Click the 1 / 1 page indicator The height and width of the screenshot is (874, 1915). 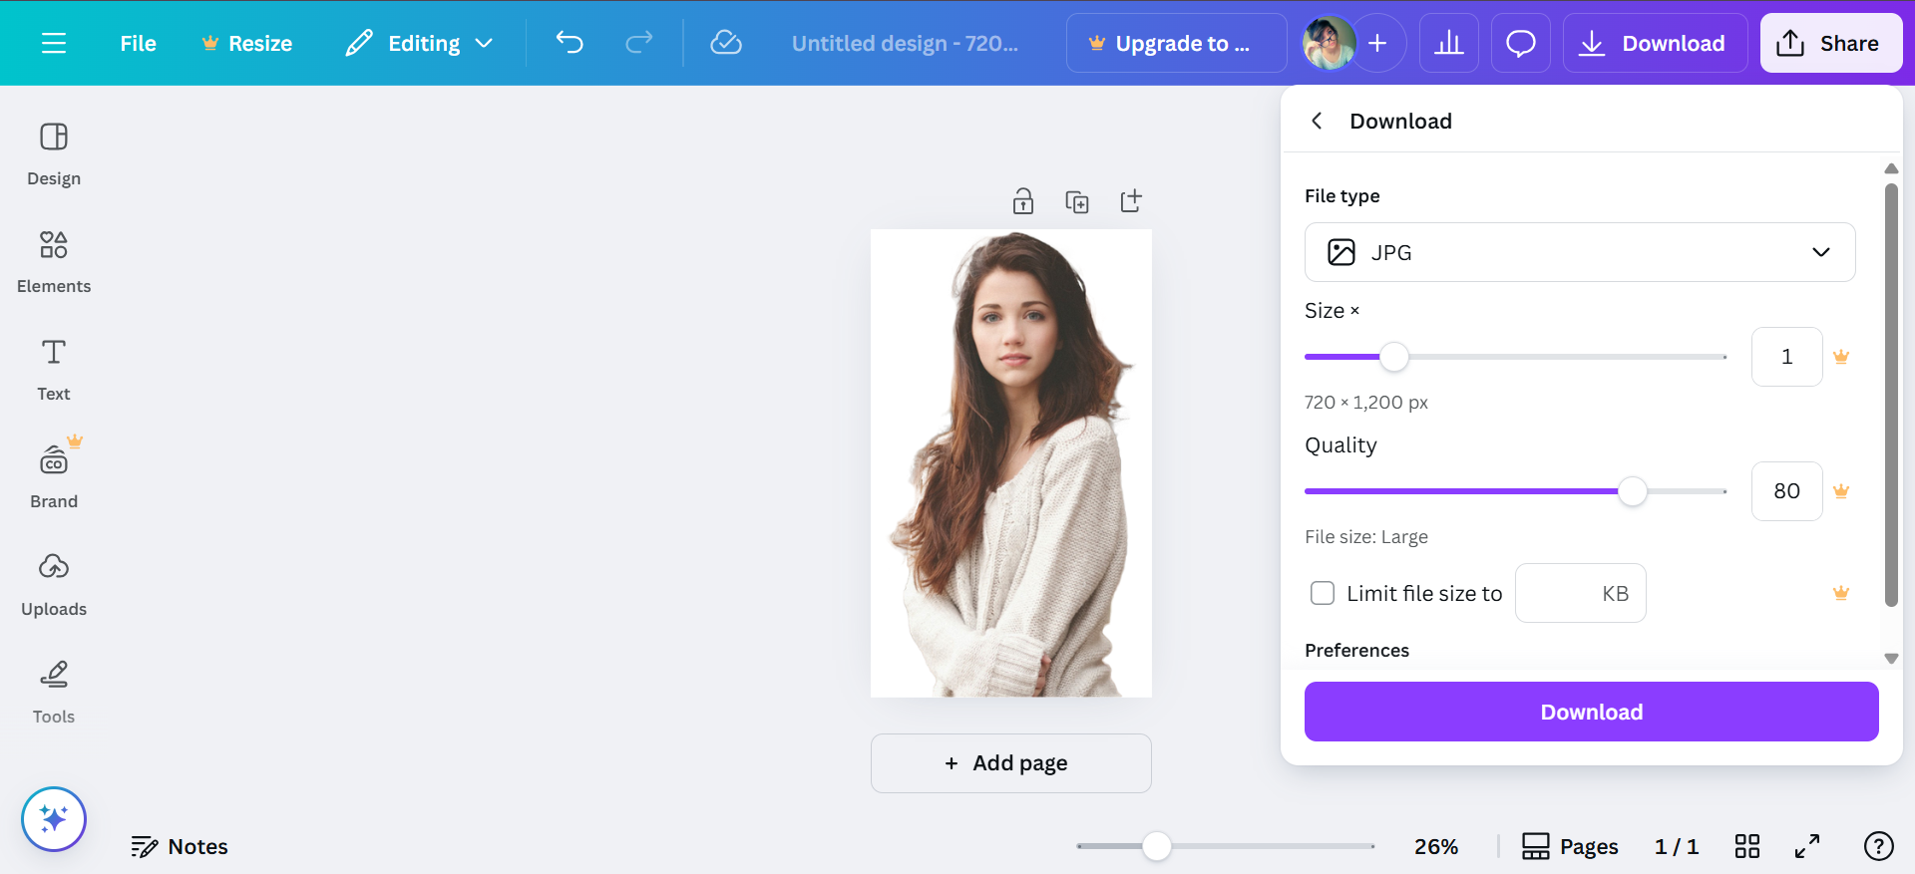pyautogui.click(x=1677, y=846)
